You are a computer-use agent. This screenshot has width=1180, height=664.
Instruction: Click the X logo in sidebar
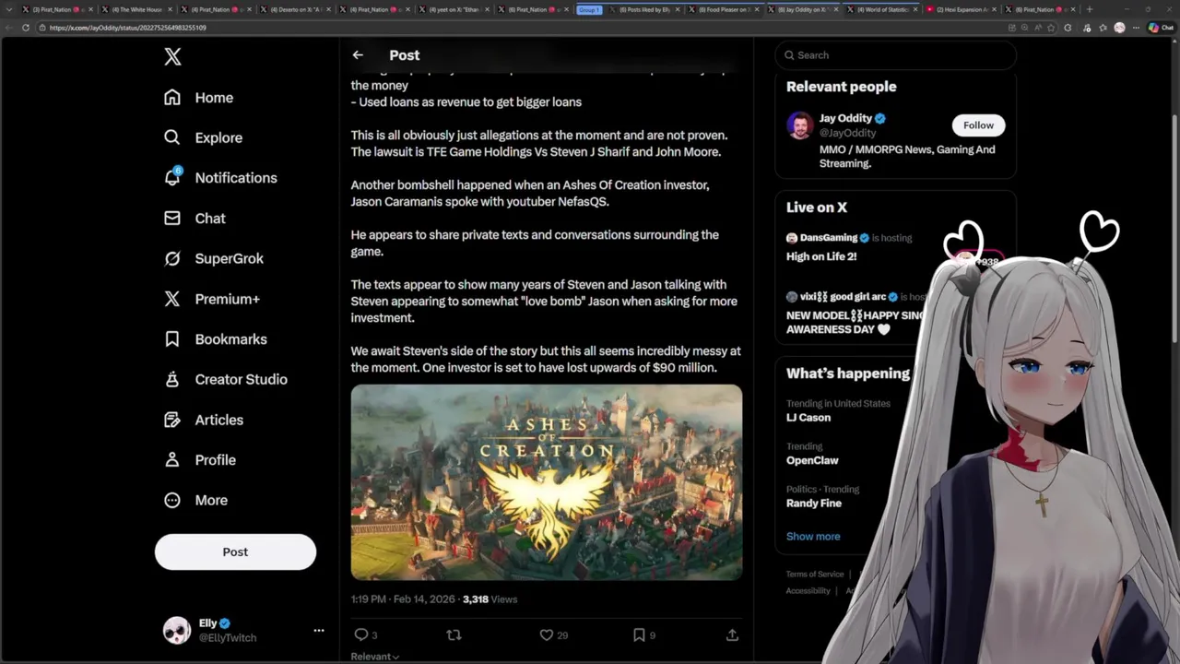pyautogui.click(x=172, y=57)
